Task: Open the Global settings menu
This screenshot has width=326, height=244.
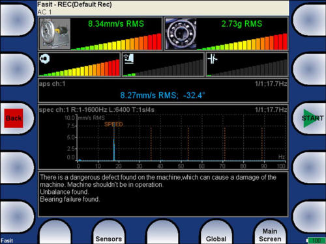Action: point(216,239)
